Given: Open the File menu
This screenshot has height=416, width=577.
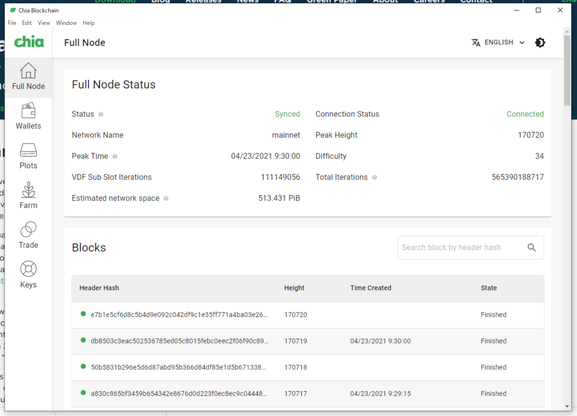Looking at the screenshot, I should 12,23.
